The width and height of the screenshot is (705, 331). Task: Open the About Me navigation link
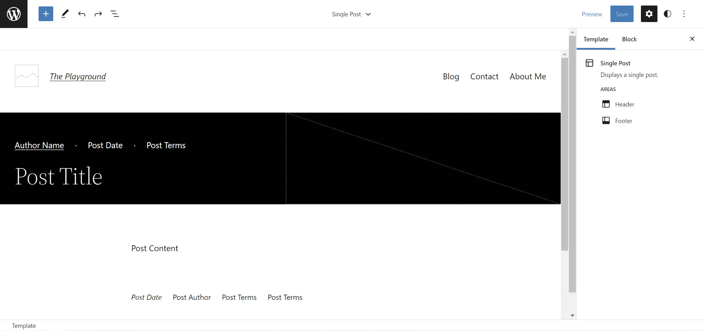click(528, 76)
